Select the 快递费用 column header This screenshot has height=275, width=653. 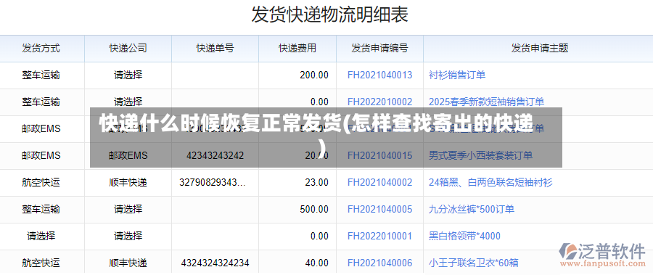coord(297,49)
